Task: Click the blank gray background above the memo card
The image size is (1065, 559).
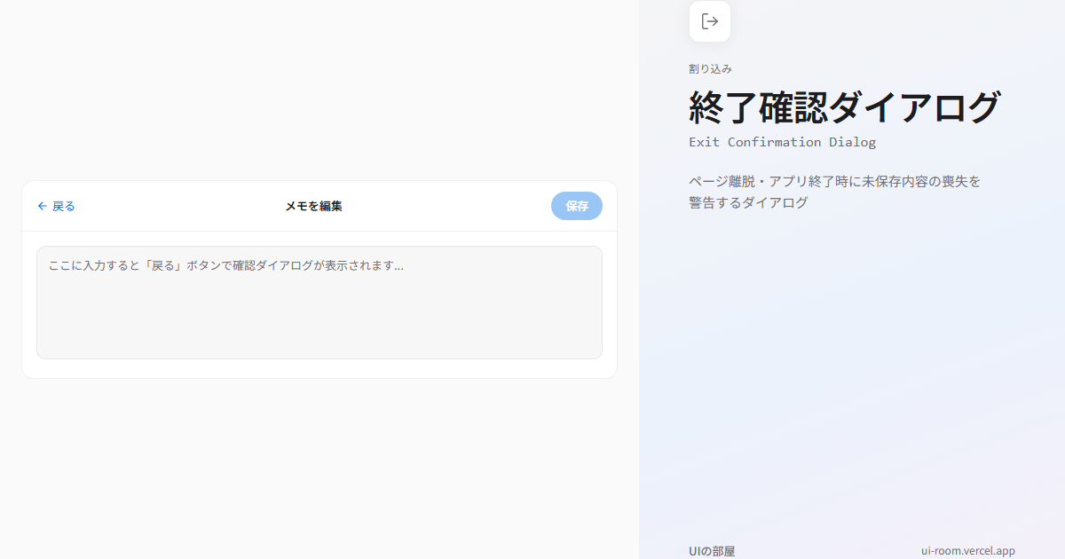Action: (x=319, y=89)
